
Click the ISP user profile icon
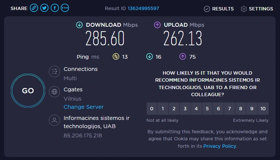(x=54, y=120)
